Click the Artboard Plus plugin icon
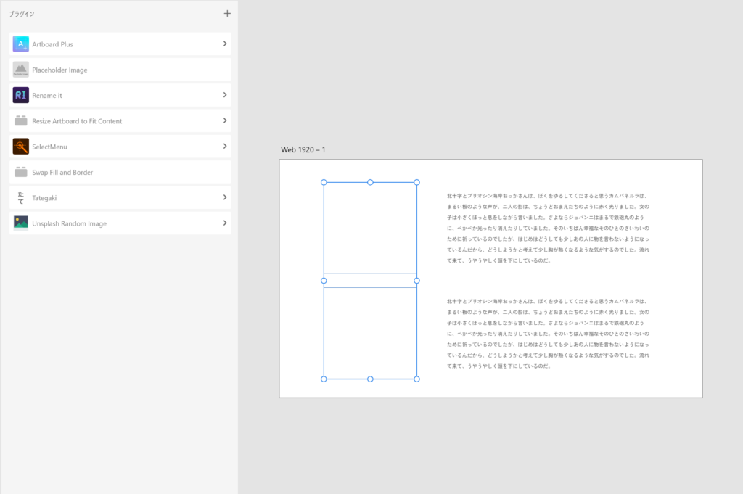 point(21,44)
